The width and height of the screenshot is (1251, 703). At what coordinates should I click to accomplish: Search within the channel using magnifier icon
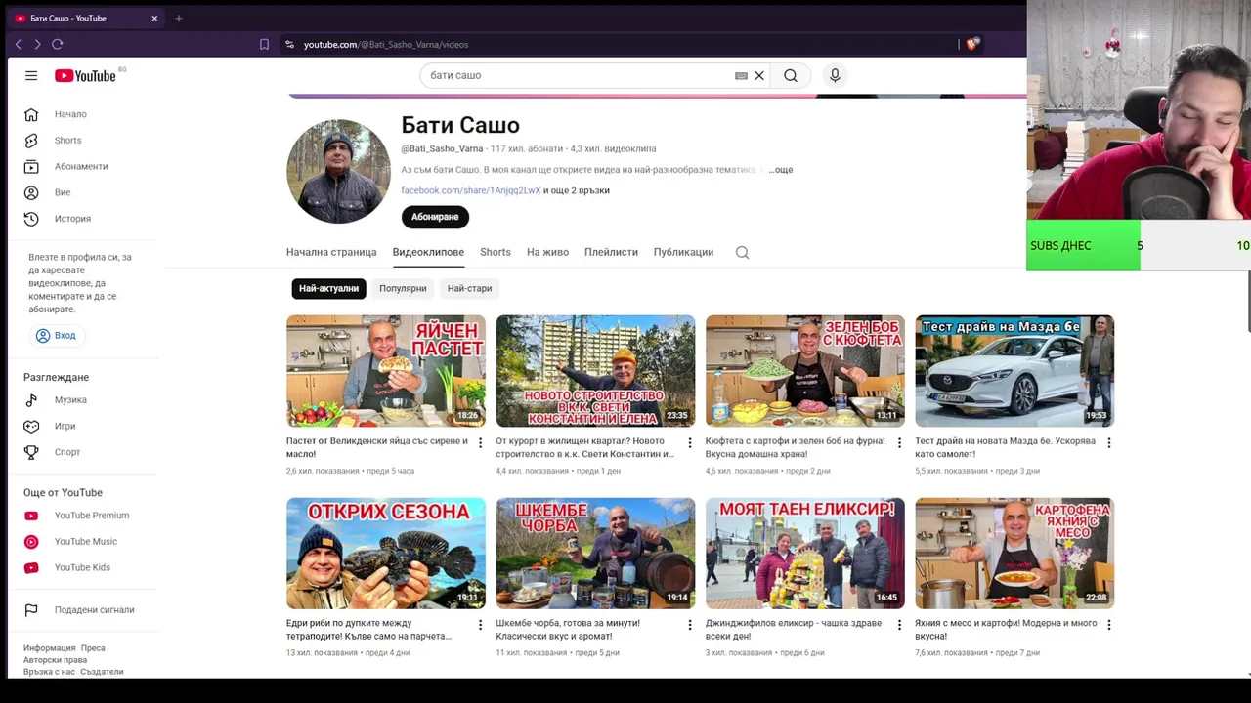[742, 252]
